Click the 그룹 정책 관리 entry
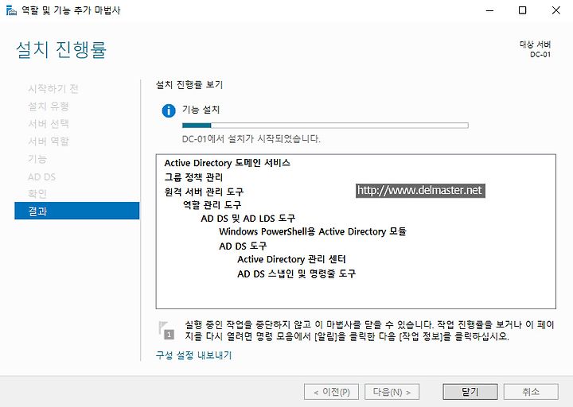Image resolution: width=573 pixels, height=407 pixels. [x=193, y=177]
